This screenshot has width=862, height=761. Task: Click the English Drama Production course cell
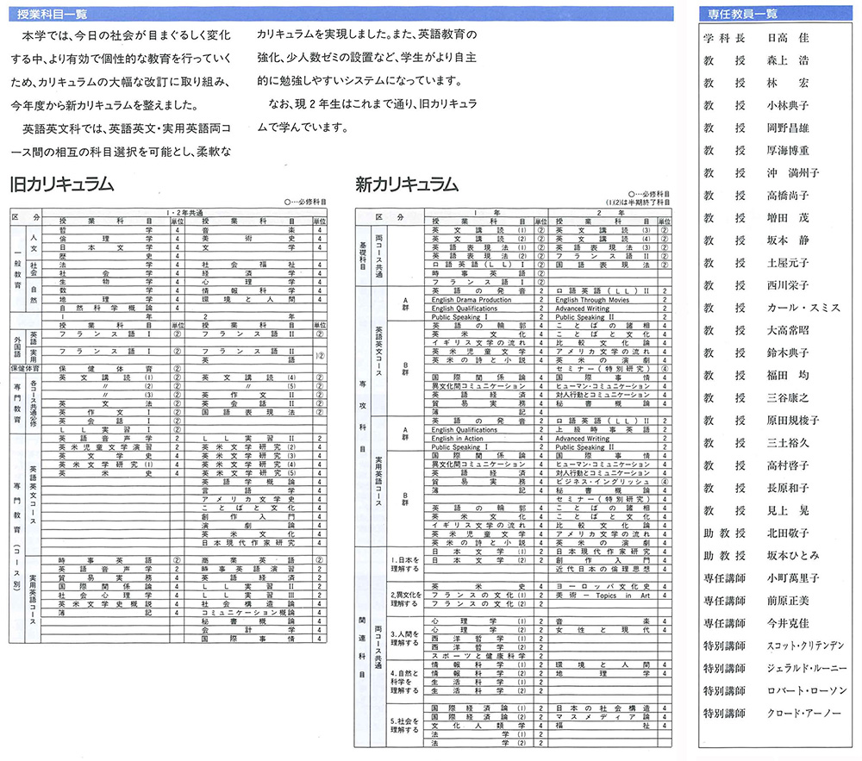(472, 300)
